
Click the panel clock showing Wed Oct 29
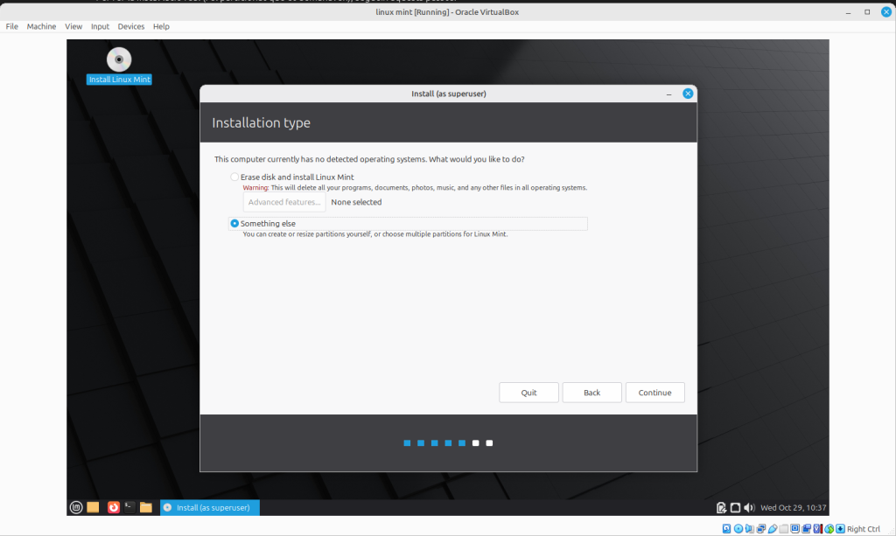click(x=793, y=508)
